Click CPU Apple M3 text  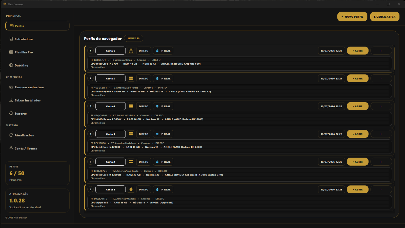click(99, 203)
